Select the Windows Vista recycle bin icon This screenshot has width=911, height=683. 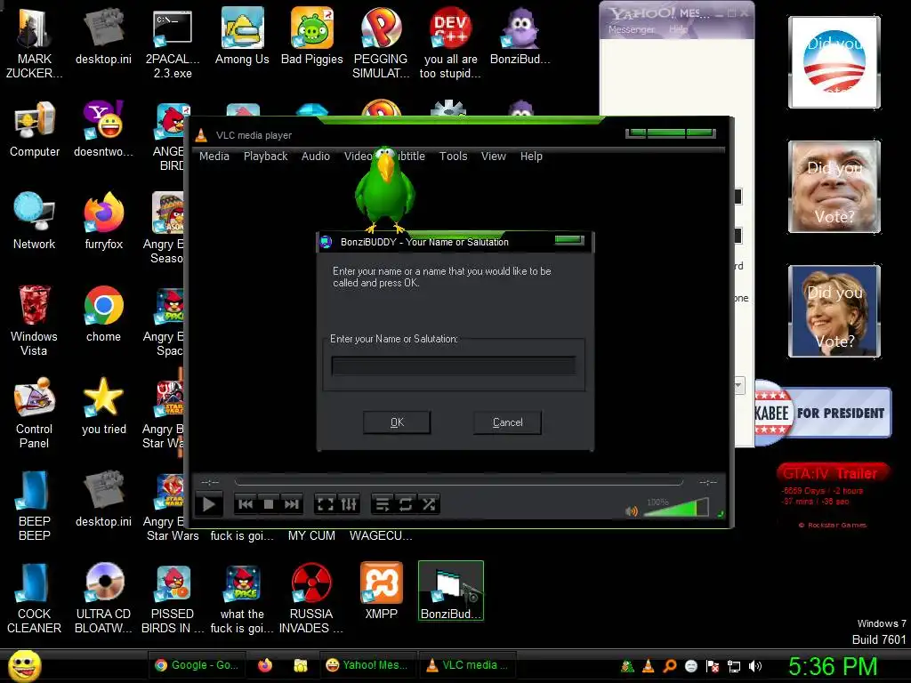[x=34, y=320]
